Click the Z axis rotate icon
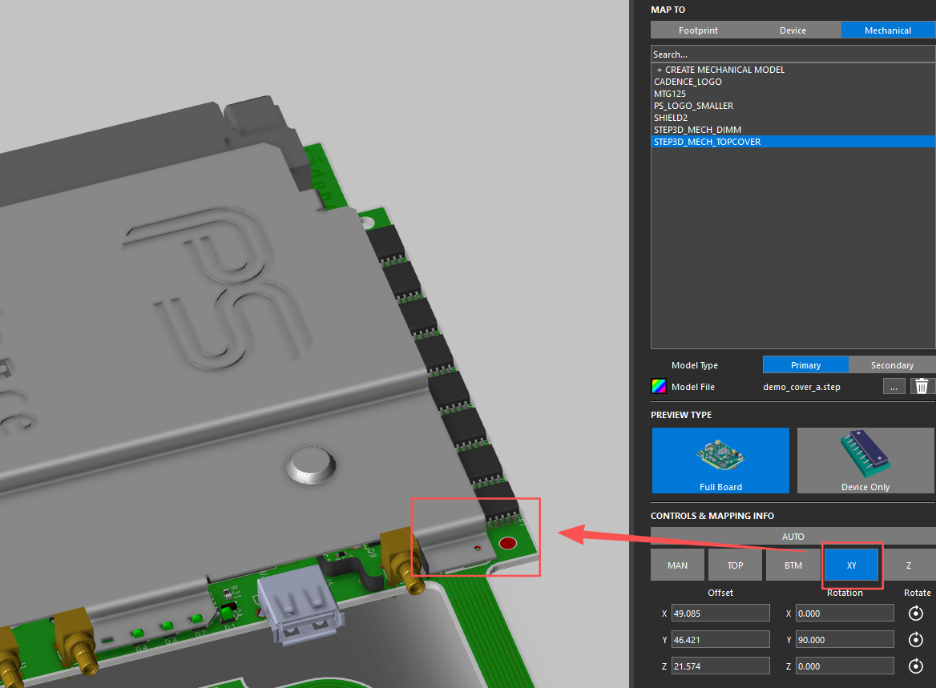The image size is (936, 688). (x=915, y=666)
